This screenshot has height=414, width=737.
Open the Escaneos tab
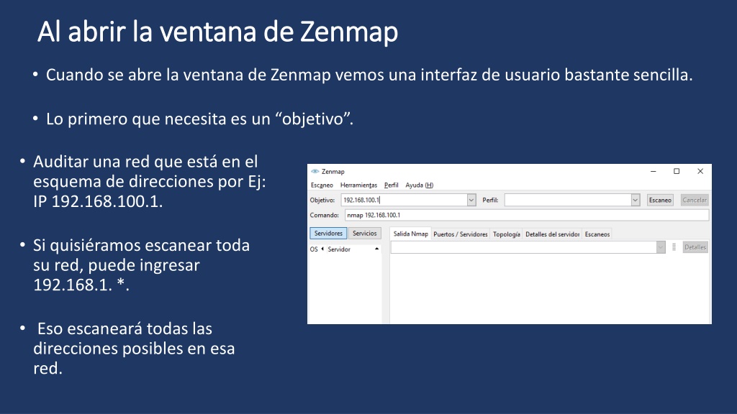click(597, 234)
